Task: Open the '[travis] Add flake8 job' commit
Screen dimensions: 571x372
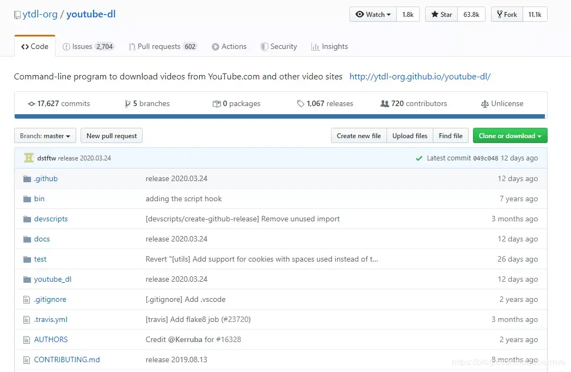Action: point(198,319)
